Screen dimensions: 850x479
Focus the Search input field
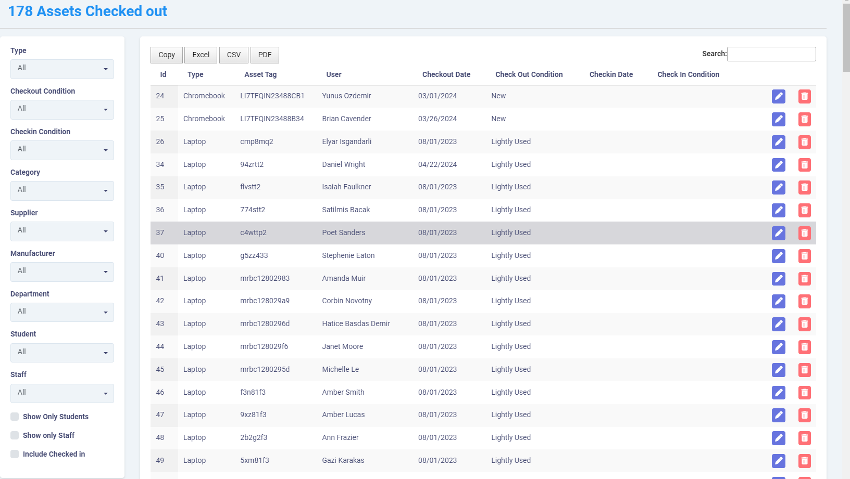(x=771, y=54)
